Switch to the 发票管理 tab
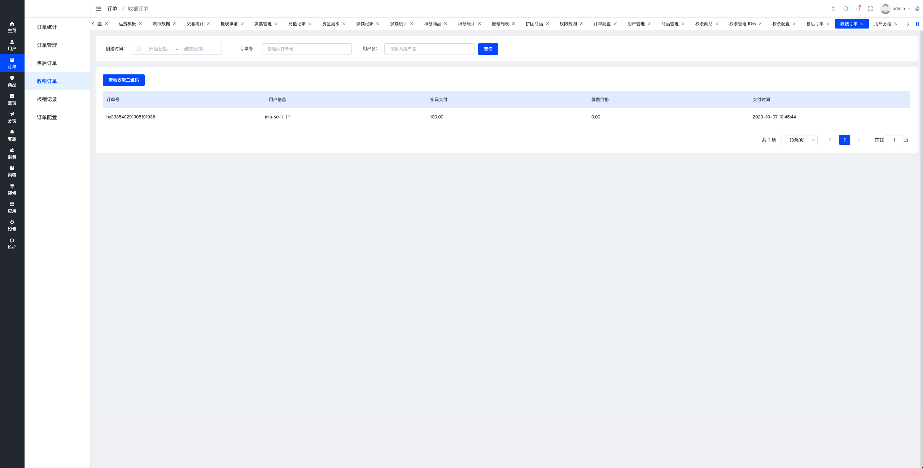The image size is (923, 468). pyautogui.click(x=263, y=24)
